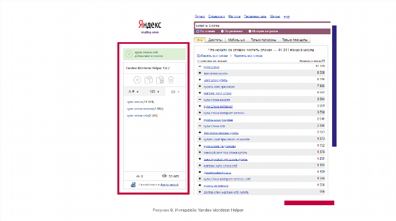
Task: Select 'купи слона спб' entry in Helper list
Action: click(x=143, y=116)
